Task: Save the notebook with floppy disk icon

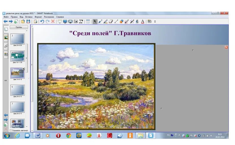Action: point(28,21)
